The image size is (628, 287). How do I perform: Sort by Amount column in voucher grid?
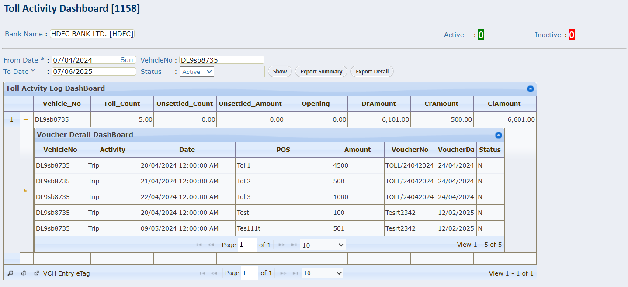point(357,150)
